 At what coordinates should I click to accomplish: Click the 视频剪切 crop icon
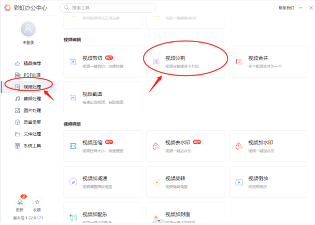(73, 61)
